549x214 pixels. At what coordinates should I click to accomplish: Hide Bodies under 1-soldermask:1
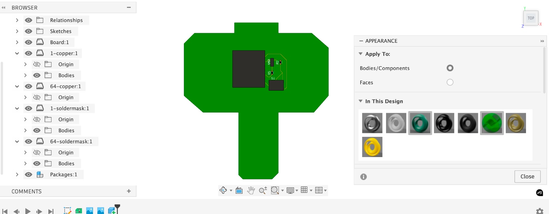tap(37, 130)
